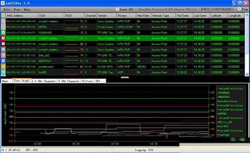
Task: Click the network list scrollbar down arrow
Action: (x=247, y=74)
